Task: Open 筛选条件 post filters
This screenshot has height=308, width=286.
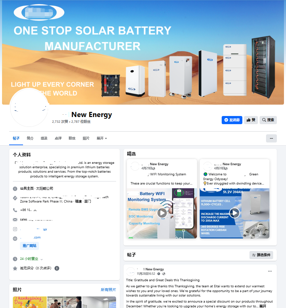Action: click(x=261, y=255)
